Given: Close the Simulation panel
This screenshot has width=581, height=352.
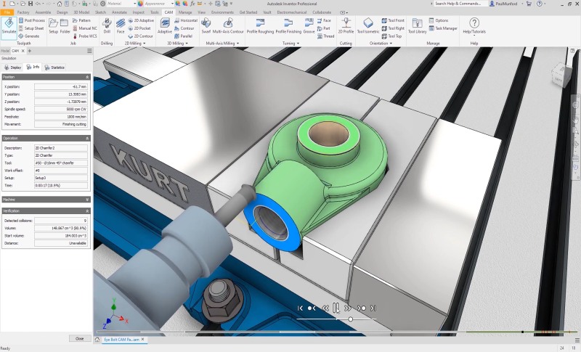Looking at the screenshot, I should (80, 338).
